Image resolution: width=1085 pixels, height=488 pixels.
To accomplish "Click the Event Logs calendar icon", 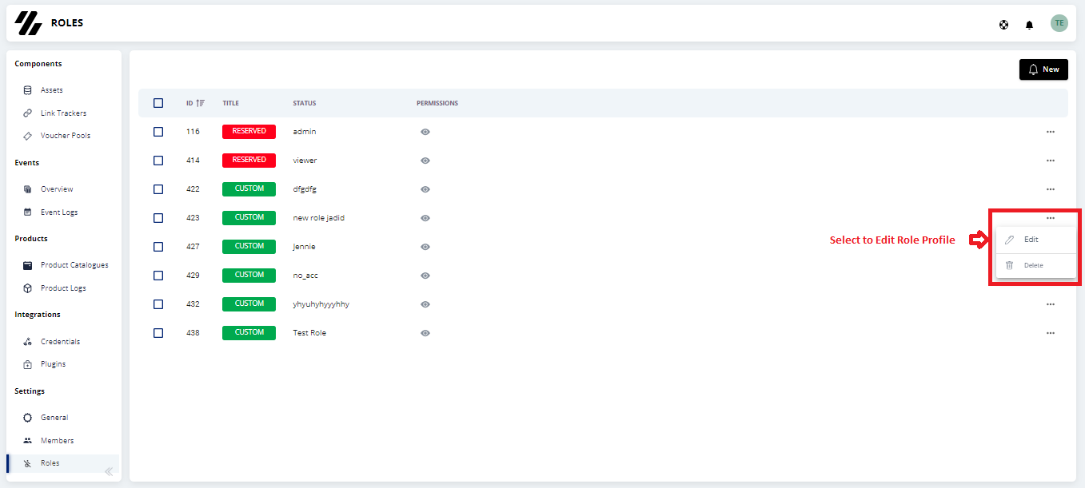I will pos(28,212).
